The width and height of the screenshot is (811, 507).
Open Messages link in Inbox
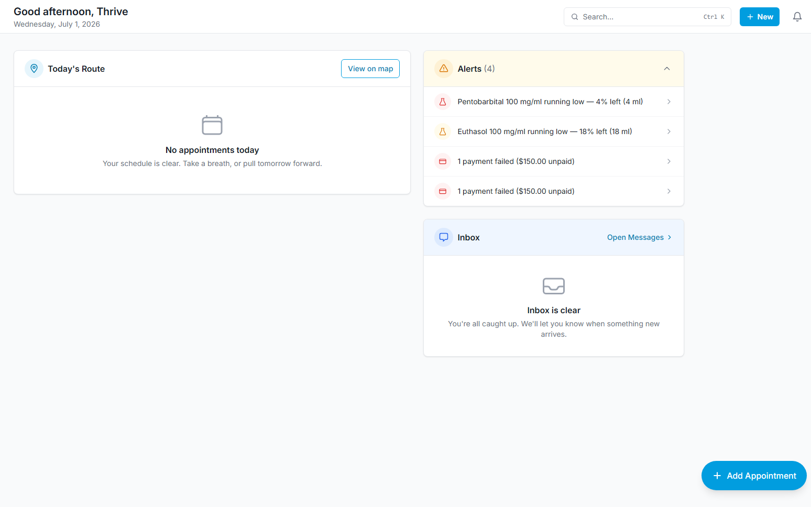tap(639, 237)
